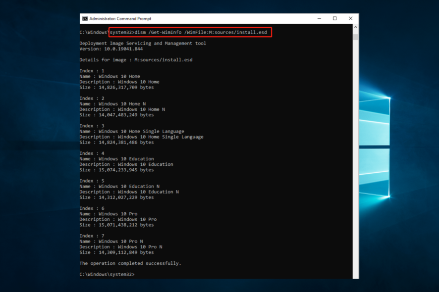Click 'Name : Windows 10 Education N' line

(119, 186)
